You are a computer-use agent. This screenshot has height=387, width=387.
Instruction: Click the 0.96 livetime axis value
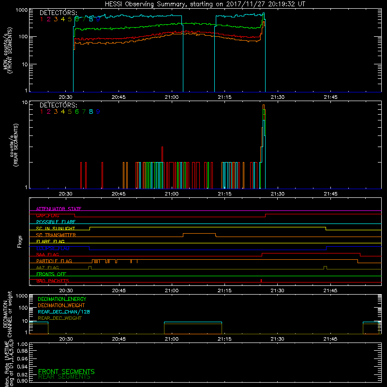pos(22,358)
